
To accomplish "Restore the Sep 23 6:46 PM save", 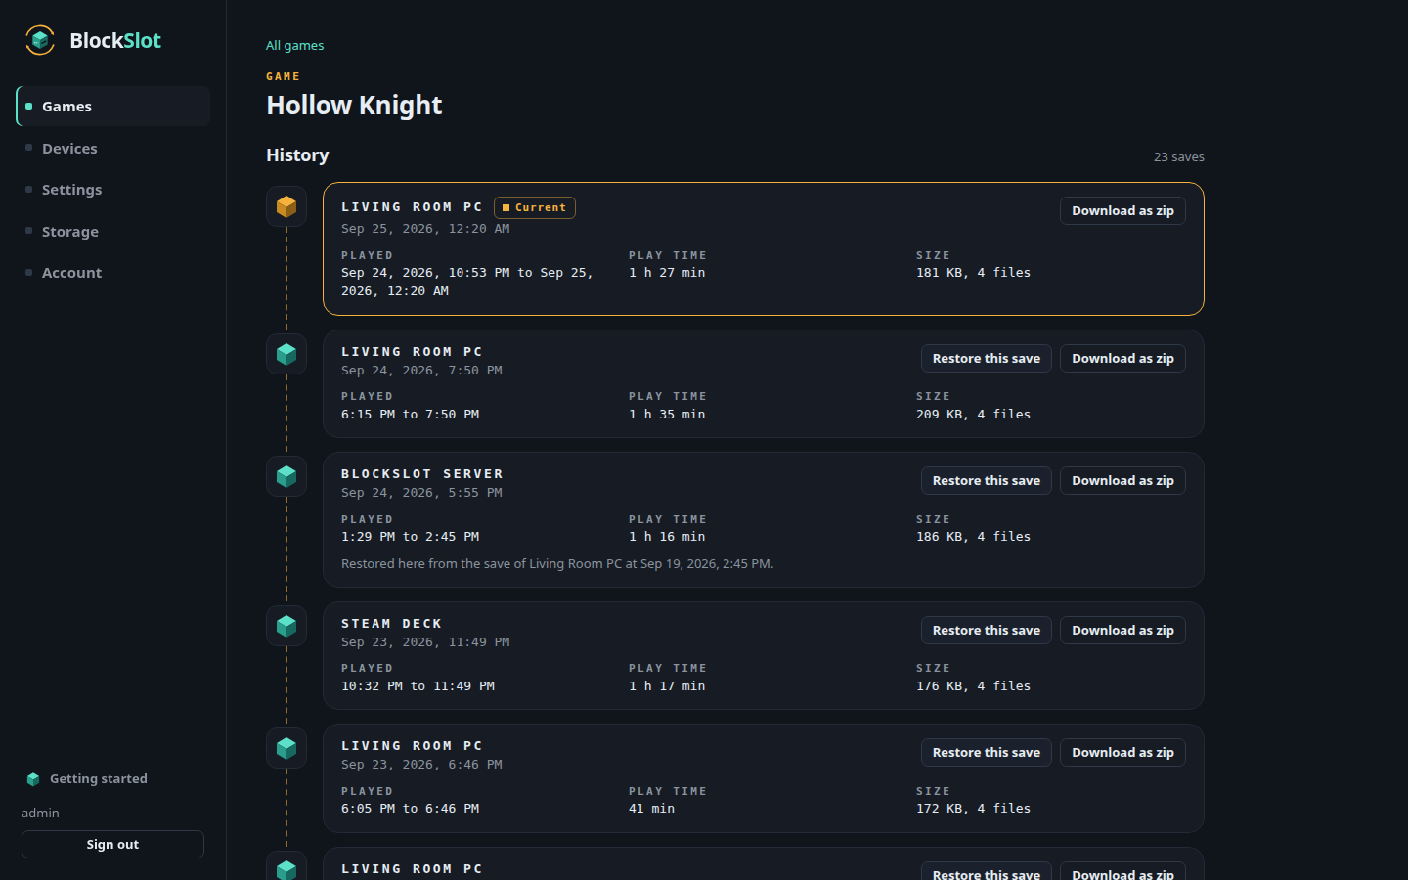I will pyautogui.click(x=986, y=753).
